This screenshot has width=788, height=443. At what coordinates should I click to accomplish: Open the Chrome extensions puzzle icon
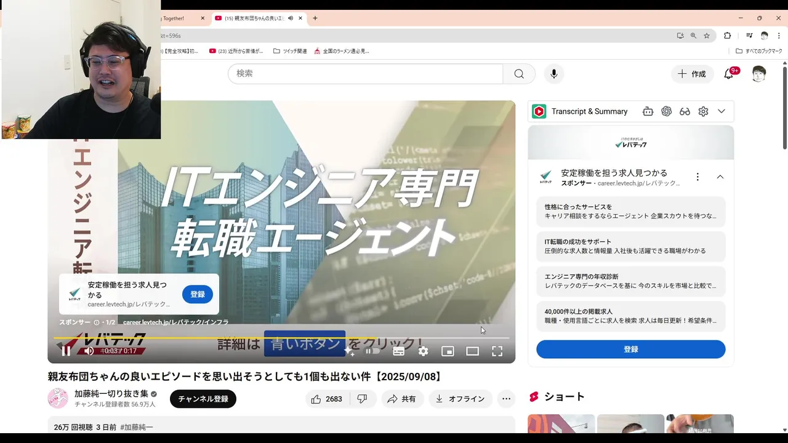pos(727,36)
